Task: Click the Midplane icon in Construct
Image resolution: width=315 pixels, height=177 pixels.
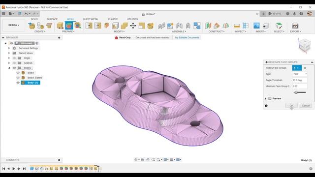Action: pos(225,26)
